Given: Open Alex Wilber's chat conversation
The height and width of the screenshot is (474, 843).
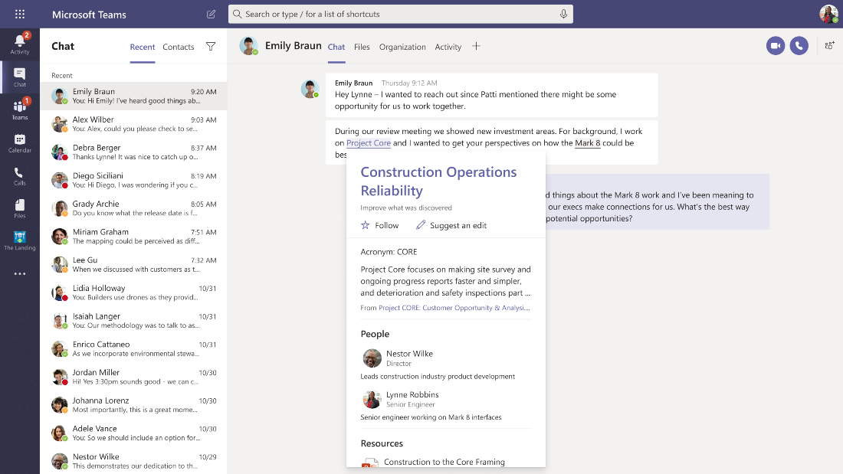Looking at the screenshot, I should 133,124.
